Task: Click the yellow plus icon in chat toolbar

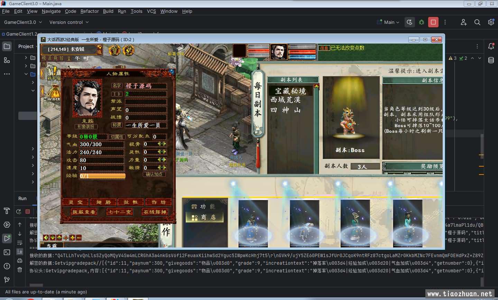Action: click(x=72, y=237)
